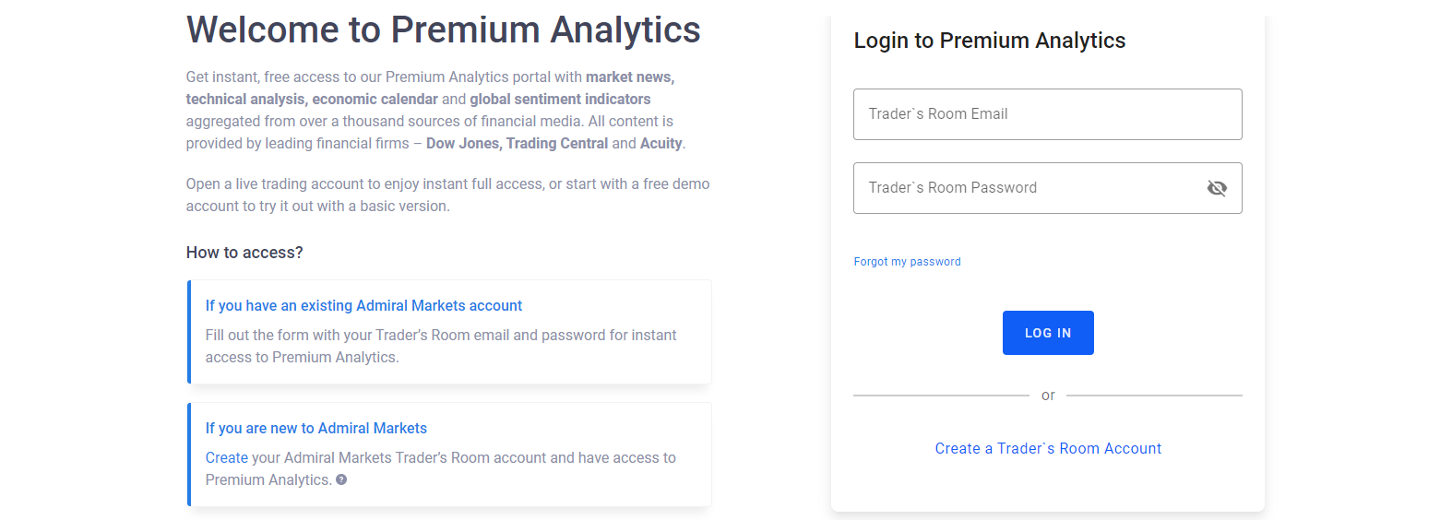Select the existing Admiral Markets account heading
This screenshot has height=520, width=1452.
coord(363,306)
